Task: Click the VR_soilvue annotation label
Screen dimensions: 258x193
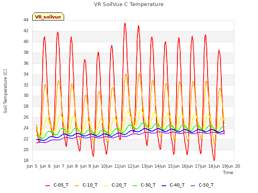Action: click(48, 16)
